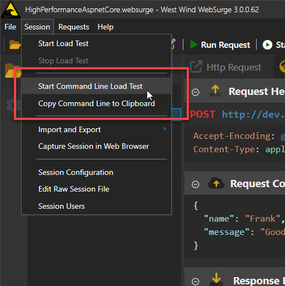
Task: Choose Edit Raw Session File
Action: point(96,189)
